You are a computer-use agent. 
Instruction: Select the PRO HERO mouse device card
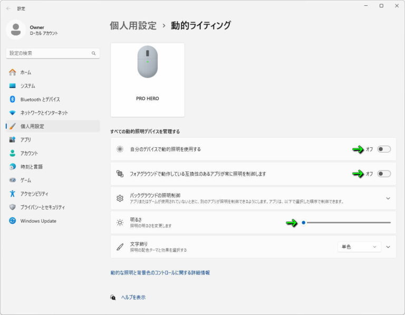click(148, 80)
